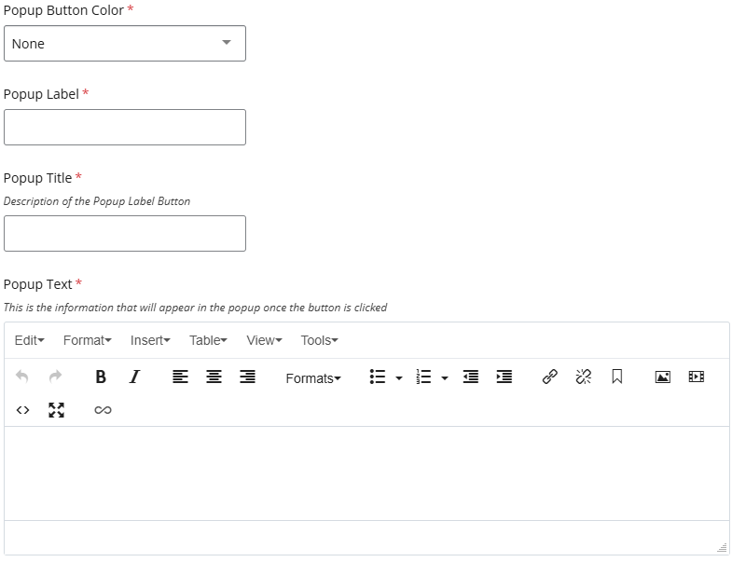This screenshot has height=562, width=732.
Task: Toggle italic text formatting
Action: [x=134, y=377]
